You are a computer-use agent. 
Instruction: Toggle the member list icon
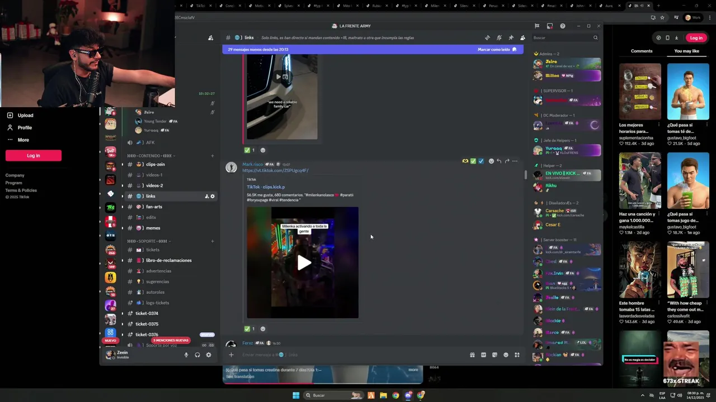click(x=522, y=37)
